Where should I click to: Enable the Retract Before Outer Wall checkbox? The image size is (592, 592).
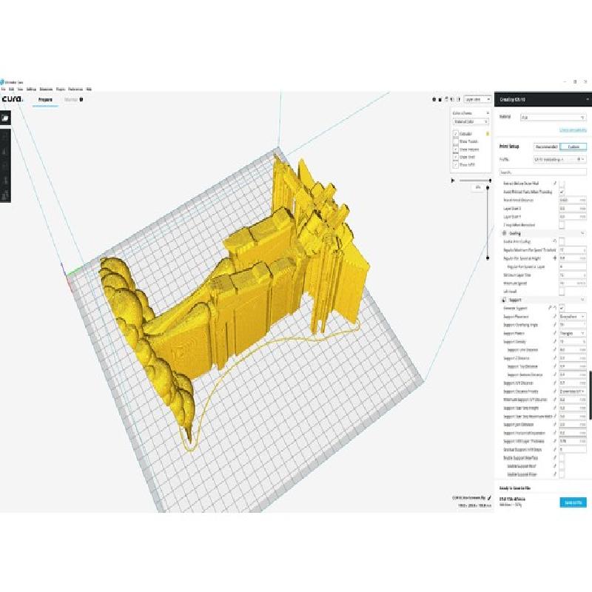tap(562, 184)
